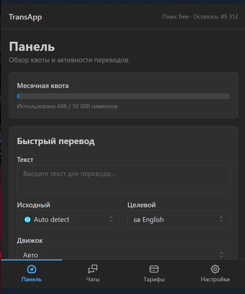Click the up-down chevron in Целевой field
This screenshot has width=245, height=294.
tap(222, 219)
